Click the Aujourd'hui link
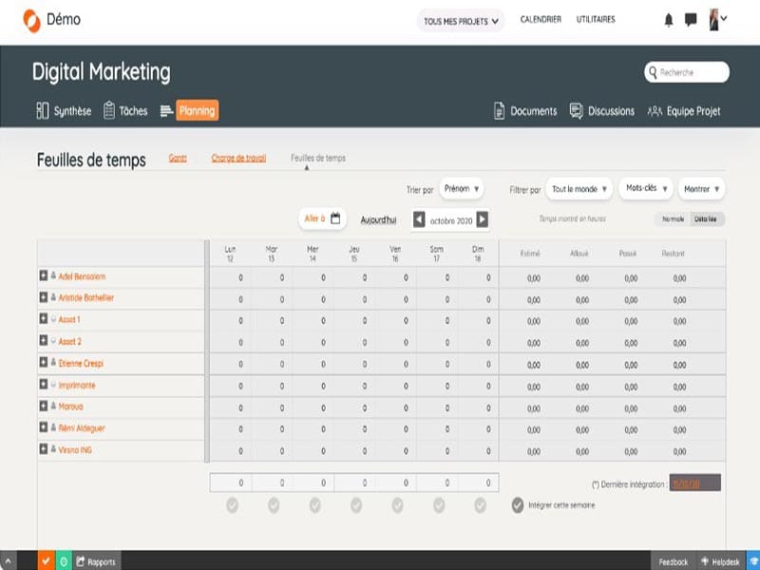The image size is (760, 570). (x=378, y=219)
